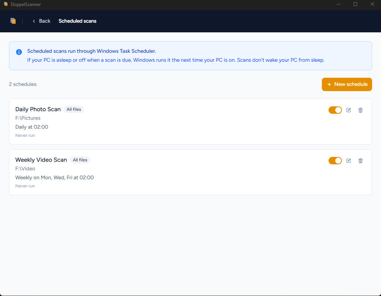
Task: Click the F:\Video folder path
Action: pyautogui.click(x=25, y=169)
